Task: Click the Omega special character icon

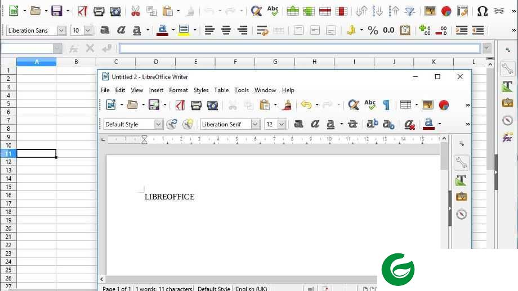Action: coord(483,11)
